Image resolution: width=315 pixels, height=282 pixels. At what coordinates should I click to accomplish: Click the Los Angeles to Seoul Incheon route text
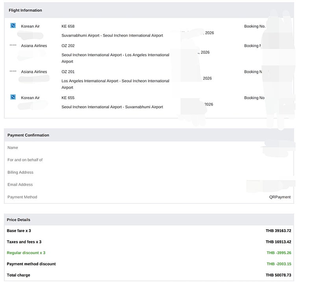coord(115,84)
